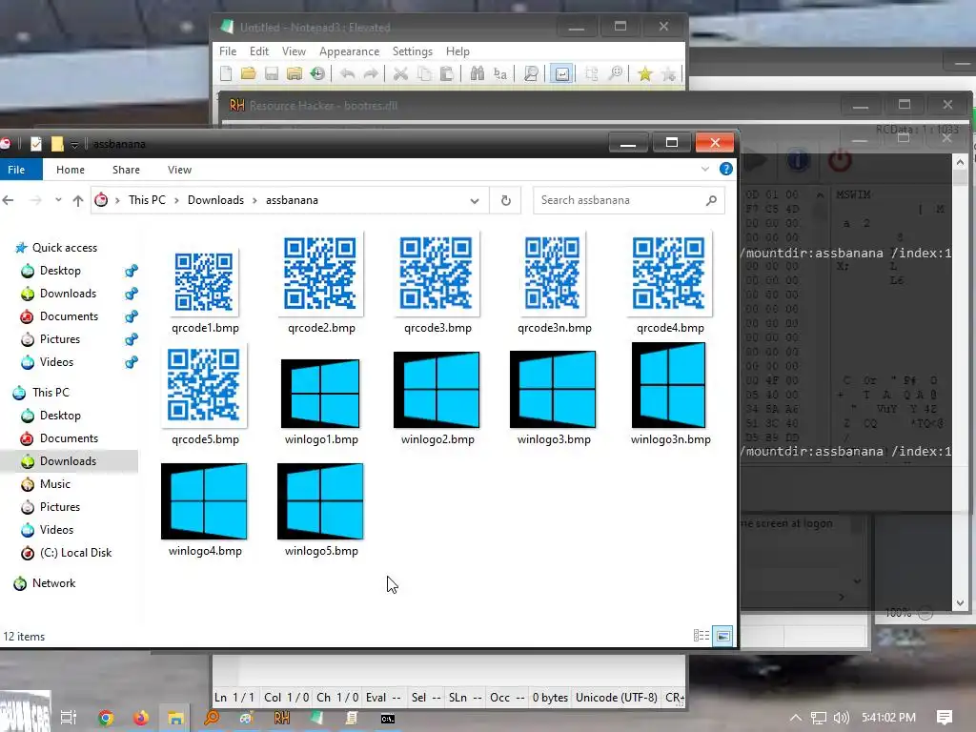Go back with Explorer back arrow
The height and width of the screenshot is (732, 976).
pos(8,200)
